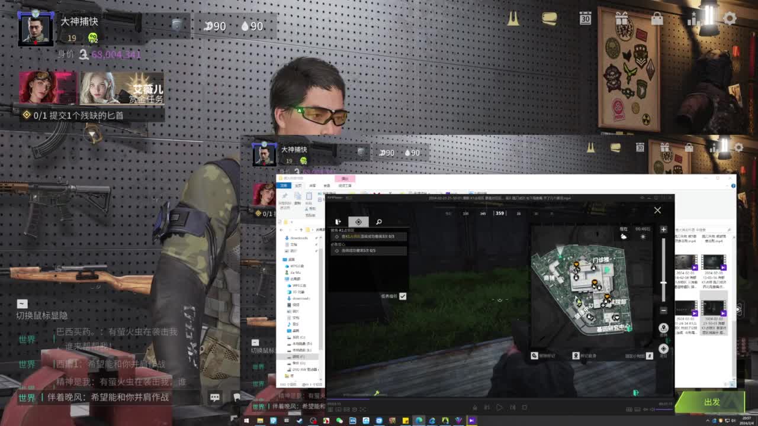The width and height of the screenshot is (758, 426).
Task: Click the locate crosshair button on map
Action: point(663,348)
